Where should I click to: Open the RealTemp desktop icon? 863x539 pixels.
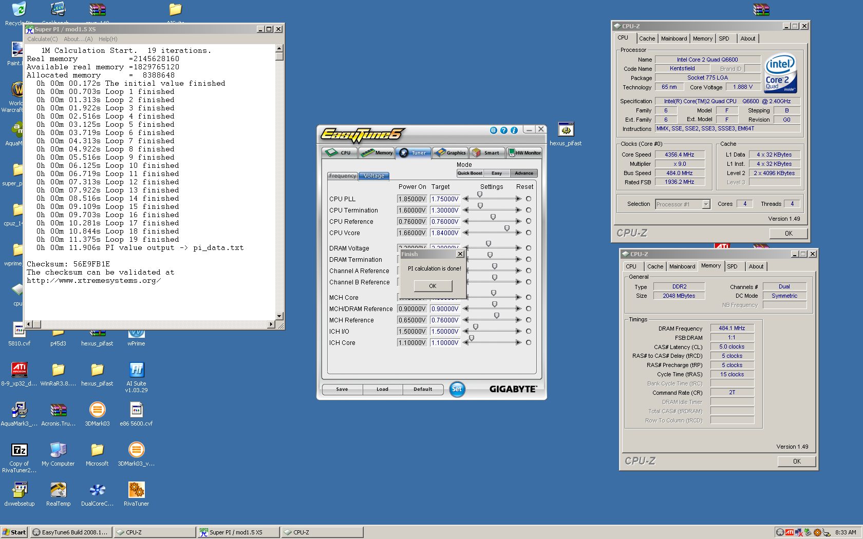[58, 494]
